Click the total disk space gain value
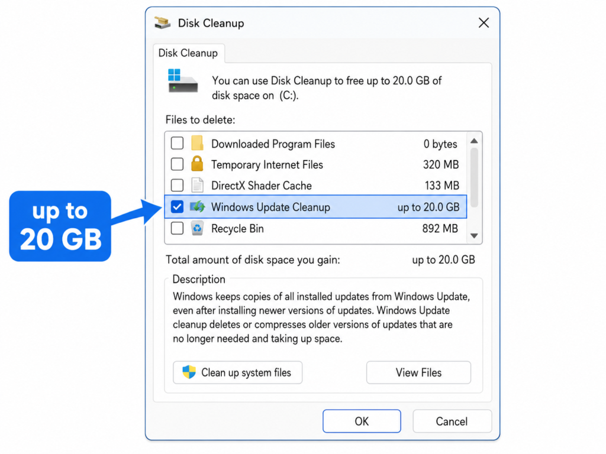The height and width of the screenshot is (454, 606). 443,260
